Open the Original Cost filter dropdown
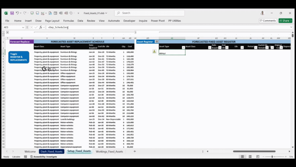This screenshot has width=296, height=167. pos(281,48)
